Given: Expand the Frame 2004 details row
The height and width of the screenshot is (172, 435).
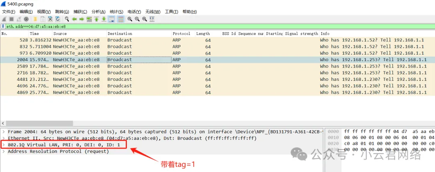Looking at the screenshot, I should point(4,132).
